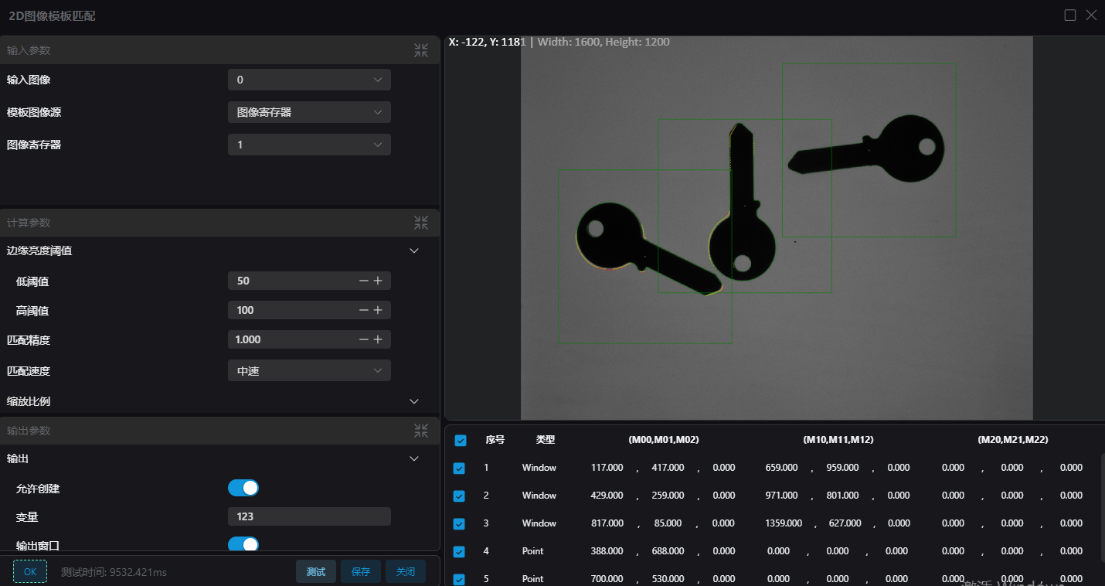The image size is (1105, 586).
Task: Decrease 低阈值 with minus icon
Action: (364, 281)
